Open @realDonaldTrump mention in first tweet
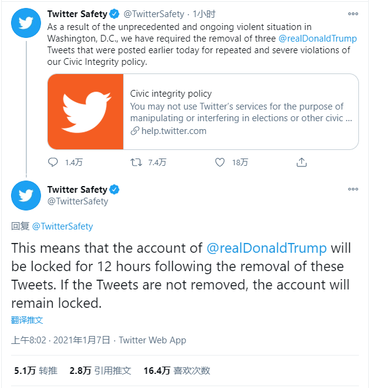This screenshot has width=370, height=388. point(317,39)
